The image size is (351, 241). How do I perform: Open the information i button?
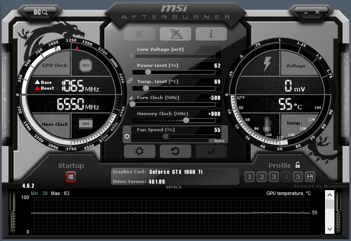[x=211, y=34]
